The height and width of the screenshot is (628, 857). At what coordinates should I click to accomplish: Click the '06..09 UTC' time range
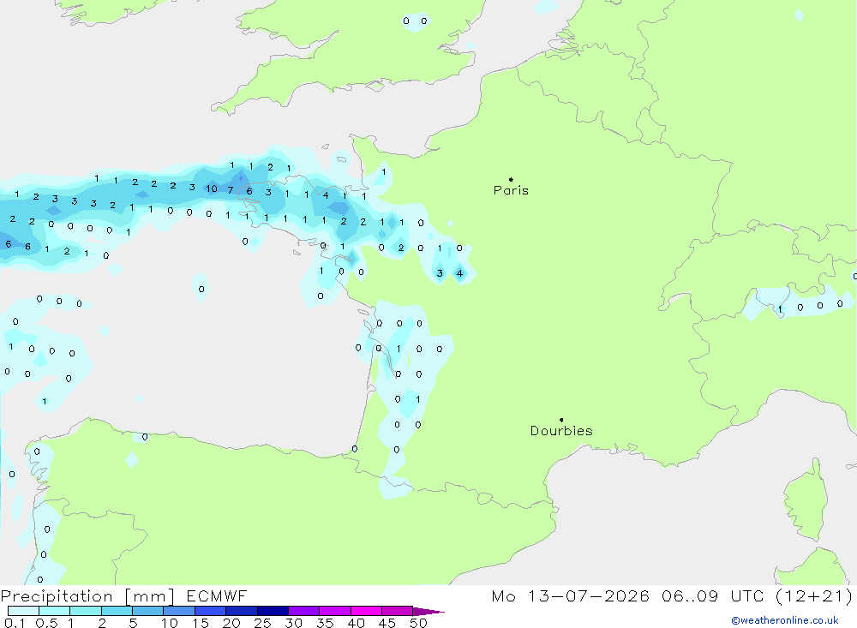pos(712,596)
